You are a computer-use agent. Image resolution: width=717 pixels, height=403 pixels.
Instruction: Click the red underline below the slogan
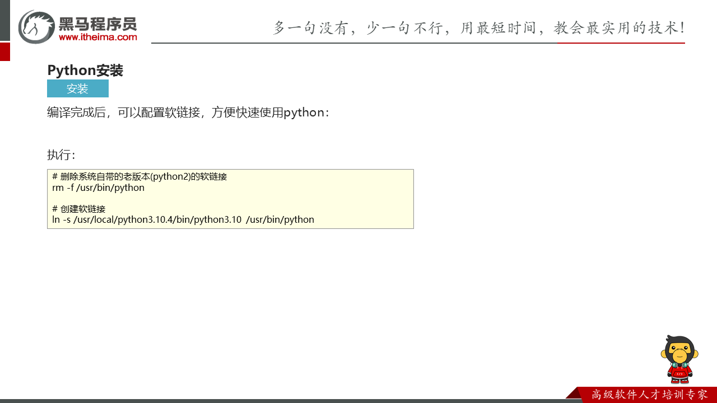[x=621, y=43]
